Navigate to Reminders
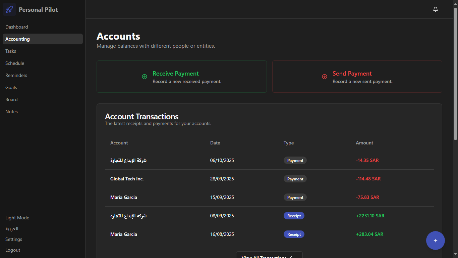Viewport: 458px width, 258px height. 16,75
